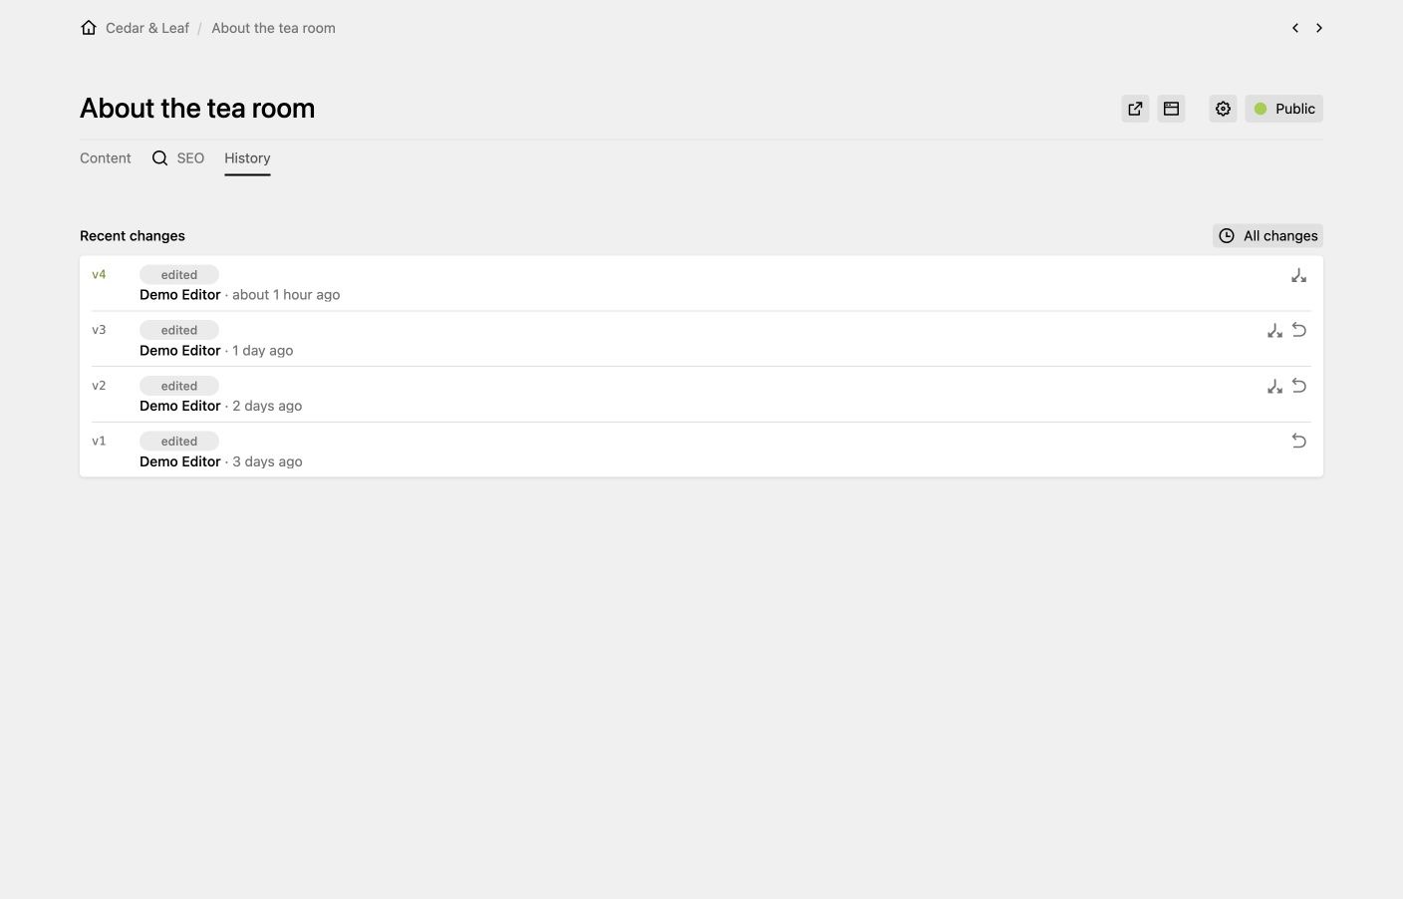Click the 'edited' badge on v1 row

point(179,441)
